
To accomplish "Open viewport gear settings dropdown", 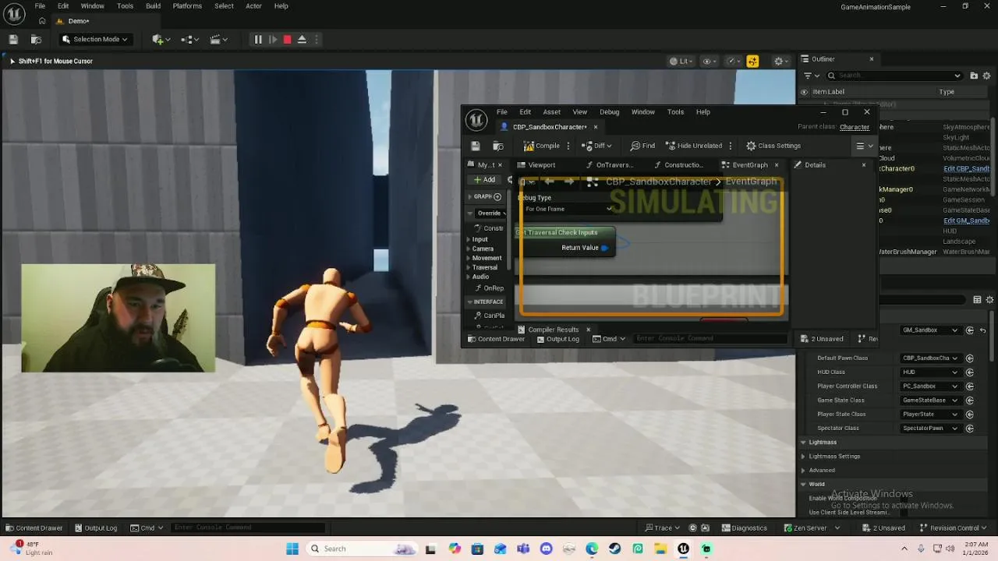I will (780, 61).
